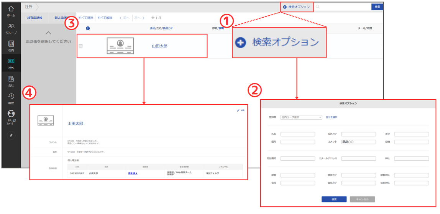
Task: Click the pin icon at sidebar bottom
Action: pos(11,135)
